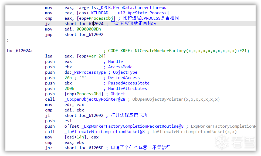Follow the _ObOpenObjectByPointer@28 call target

coord(95,99)
